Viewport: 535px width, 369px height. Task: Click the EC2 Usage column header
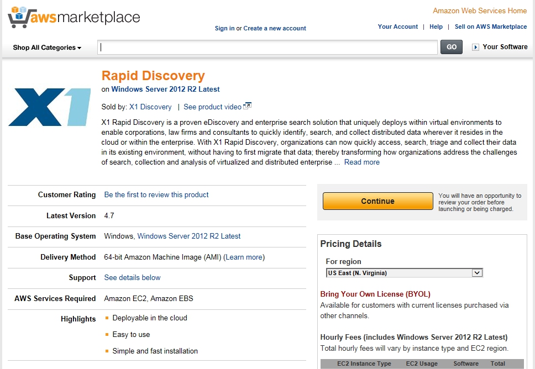422,363
